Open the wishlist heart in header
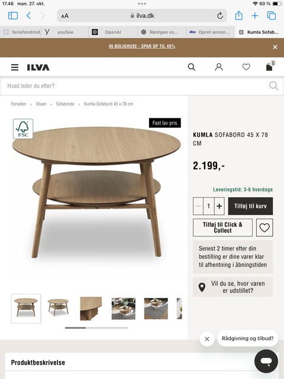The width and height of the screenshot is (284, 379). click(246, 67)
